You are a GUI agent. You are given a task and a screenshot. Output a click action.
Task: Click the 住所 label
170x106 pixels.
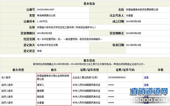pyautogui.click(x=32, y=27)
